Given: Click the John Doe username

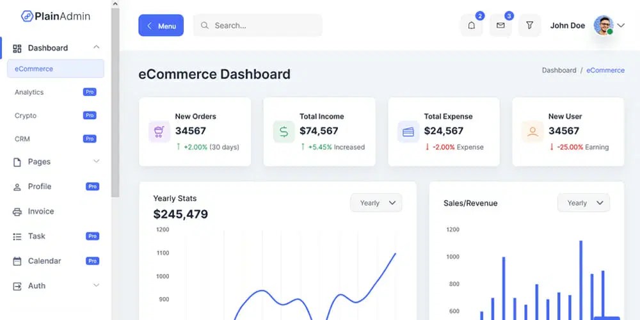Looking at the screenshot, I should [x=567, y=26].
